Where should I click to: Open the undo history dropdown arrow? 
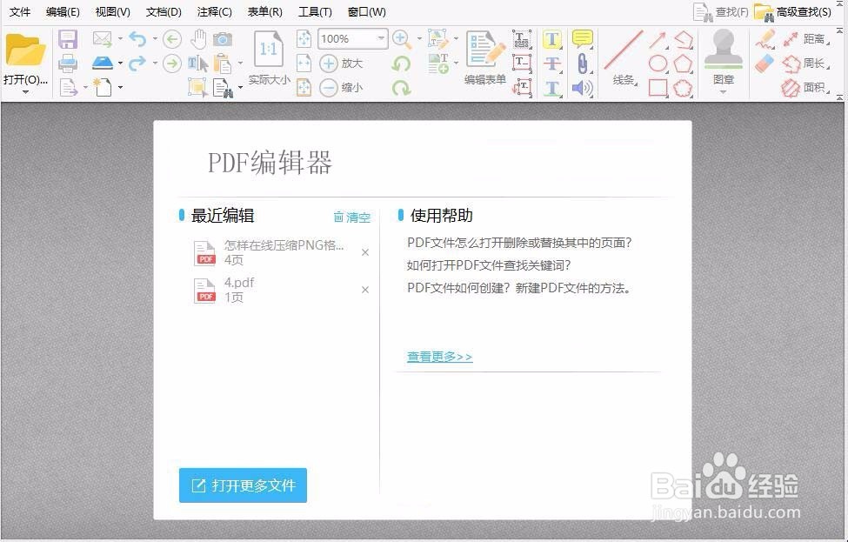click(154, 37)
